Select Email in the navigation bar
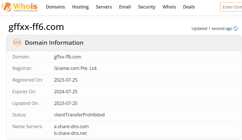 125,7
